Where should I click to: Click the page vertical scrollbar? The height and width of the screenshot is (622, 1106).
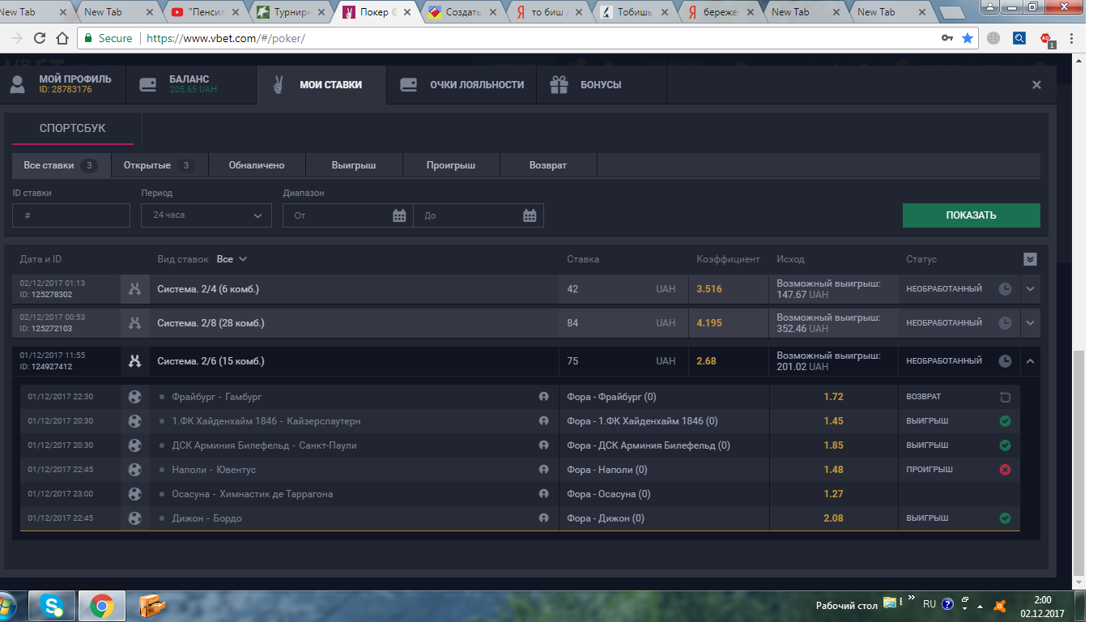coord(1078,464)
